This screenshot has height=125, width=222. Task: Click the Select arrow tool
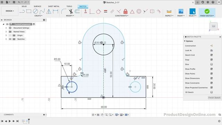coord(193,11)
